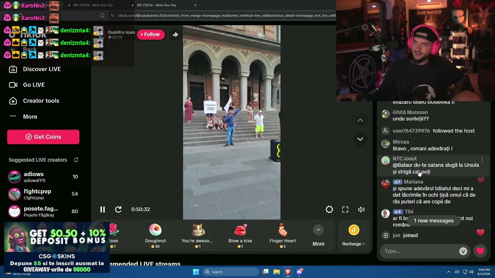Image resolution: width=495 pixels, height=278 pixels.
Task: Open adiows live creator
Action: [x=43, y=177]
